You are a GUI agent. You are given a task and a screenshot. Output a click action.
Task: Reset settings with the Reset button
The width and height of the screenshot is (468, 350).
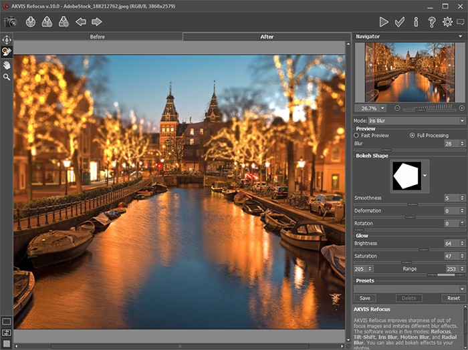coord(453,298)
